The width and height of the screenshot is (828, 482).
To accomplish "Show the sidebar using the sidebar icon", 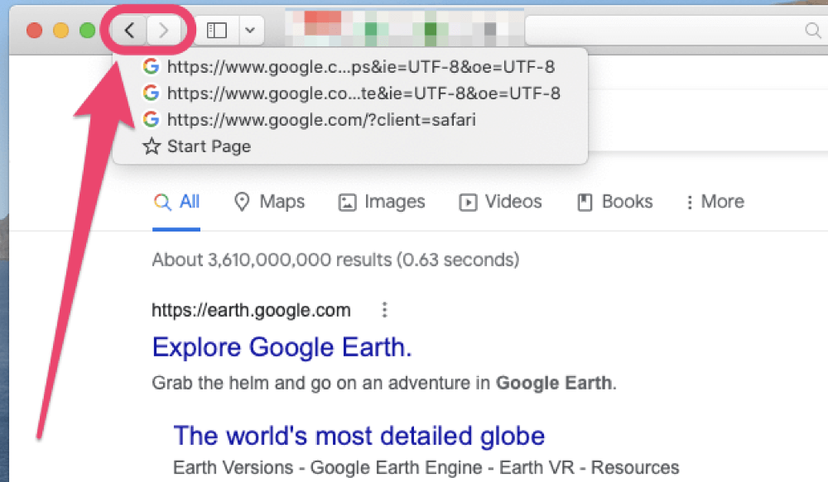I will [216, 31].
